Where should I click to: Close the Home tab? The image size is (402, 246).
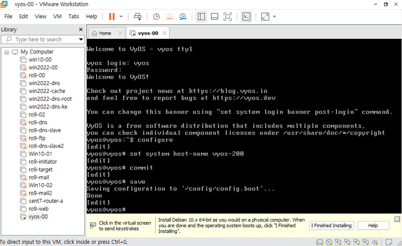point(120,33)
